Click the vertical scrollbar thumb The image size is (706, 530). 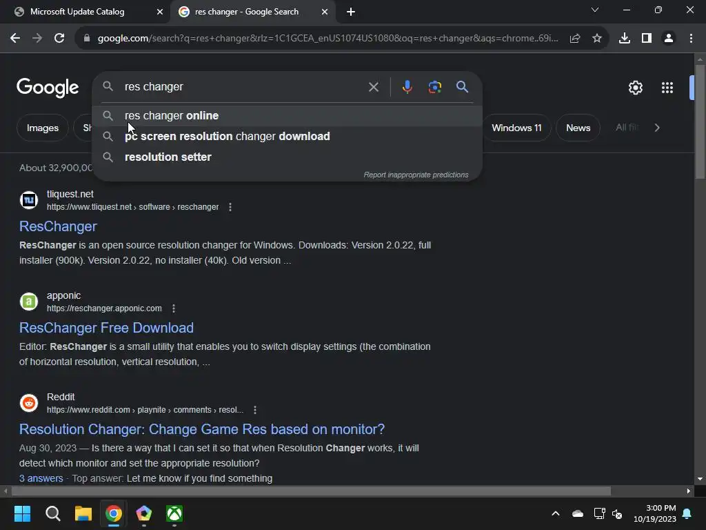(x=700, y=121)
